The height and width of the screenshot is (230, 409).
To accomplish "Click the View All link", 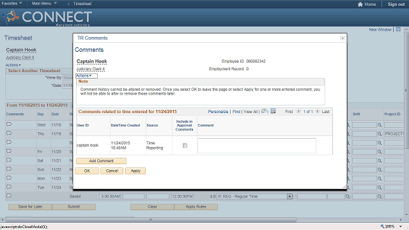I will coord(251,112).
